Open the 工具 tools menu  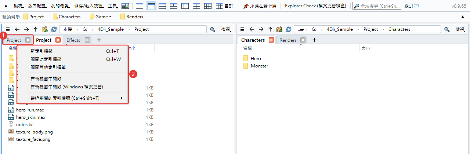pos(113,6)
